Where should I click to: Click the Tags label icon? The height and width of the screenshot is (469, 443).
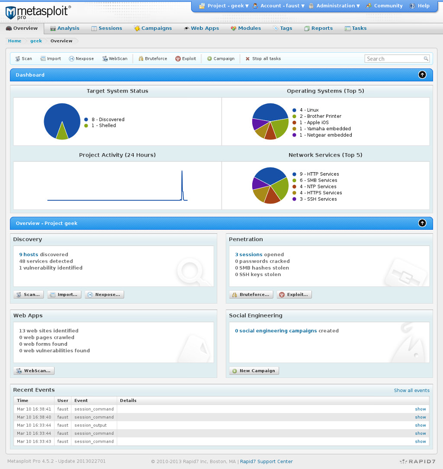[x=276, y=29]
